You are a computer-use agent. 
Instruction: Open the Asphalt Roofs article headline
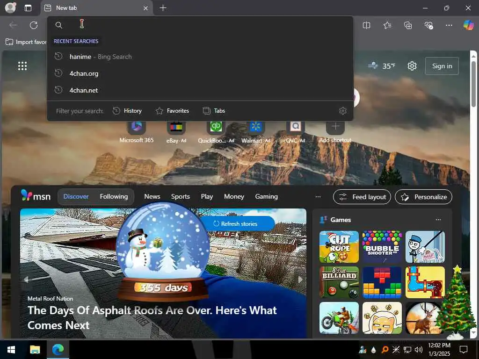152,317
